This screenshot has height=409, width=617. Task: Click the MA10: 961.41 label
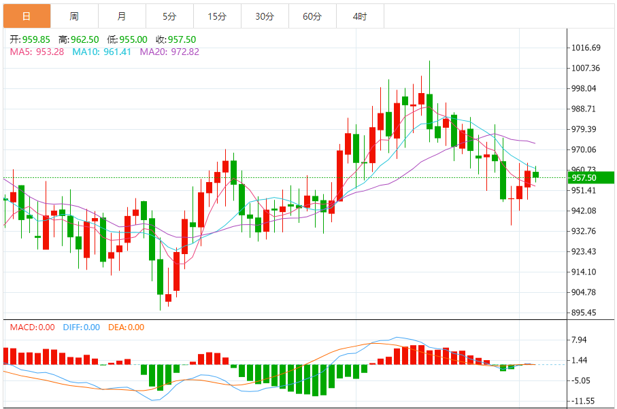tap(101, 52)
